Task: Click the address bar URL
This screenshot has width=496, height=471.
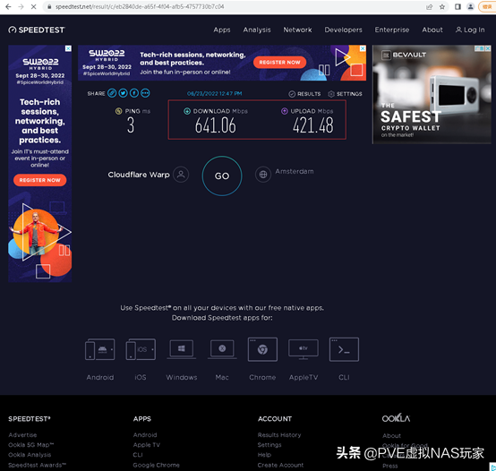Action: (140, 6)
